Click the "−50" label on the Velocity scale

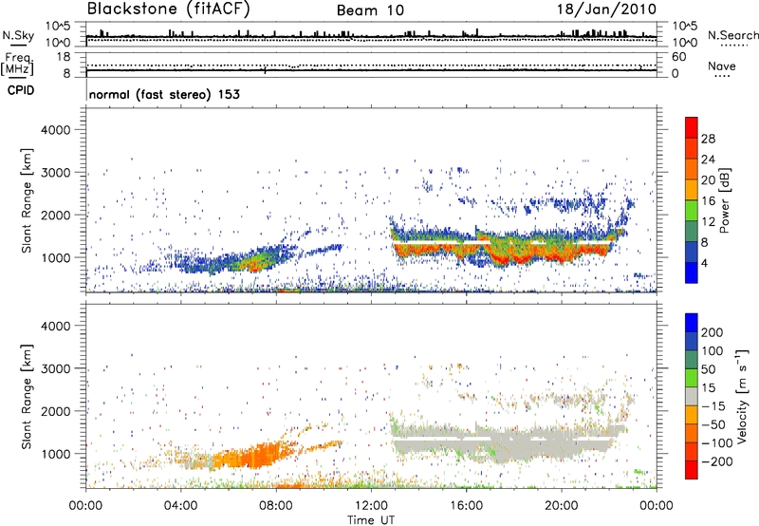pyautogui.click(x=713, y=424)
